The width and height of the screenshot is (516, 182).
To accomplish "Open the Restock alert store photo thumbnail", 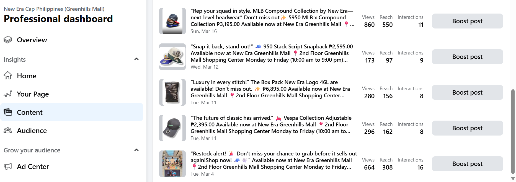I will 172,164.
